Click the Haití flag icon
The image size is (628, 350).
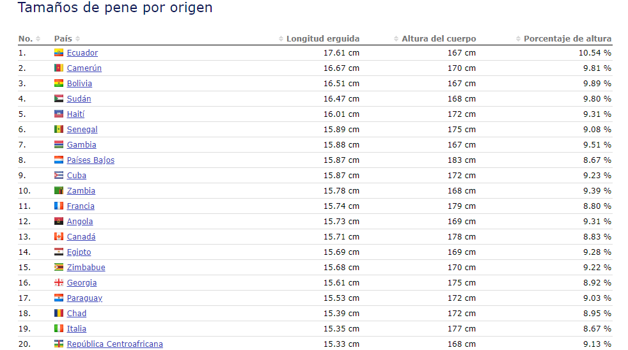click(59, 114)
